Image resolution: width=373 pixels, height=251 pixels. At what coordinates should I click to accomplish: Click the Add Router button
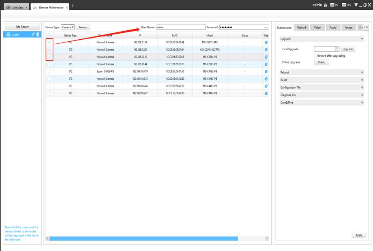click(x=22, y=27)
